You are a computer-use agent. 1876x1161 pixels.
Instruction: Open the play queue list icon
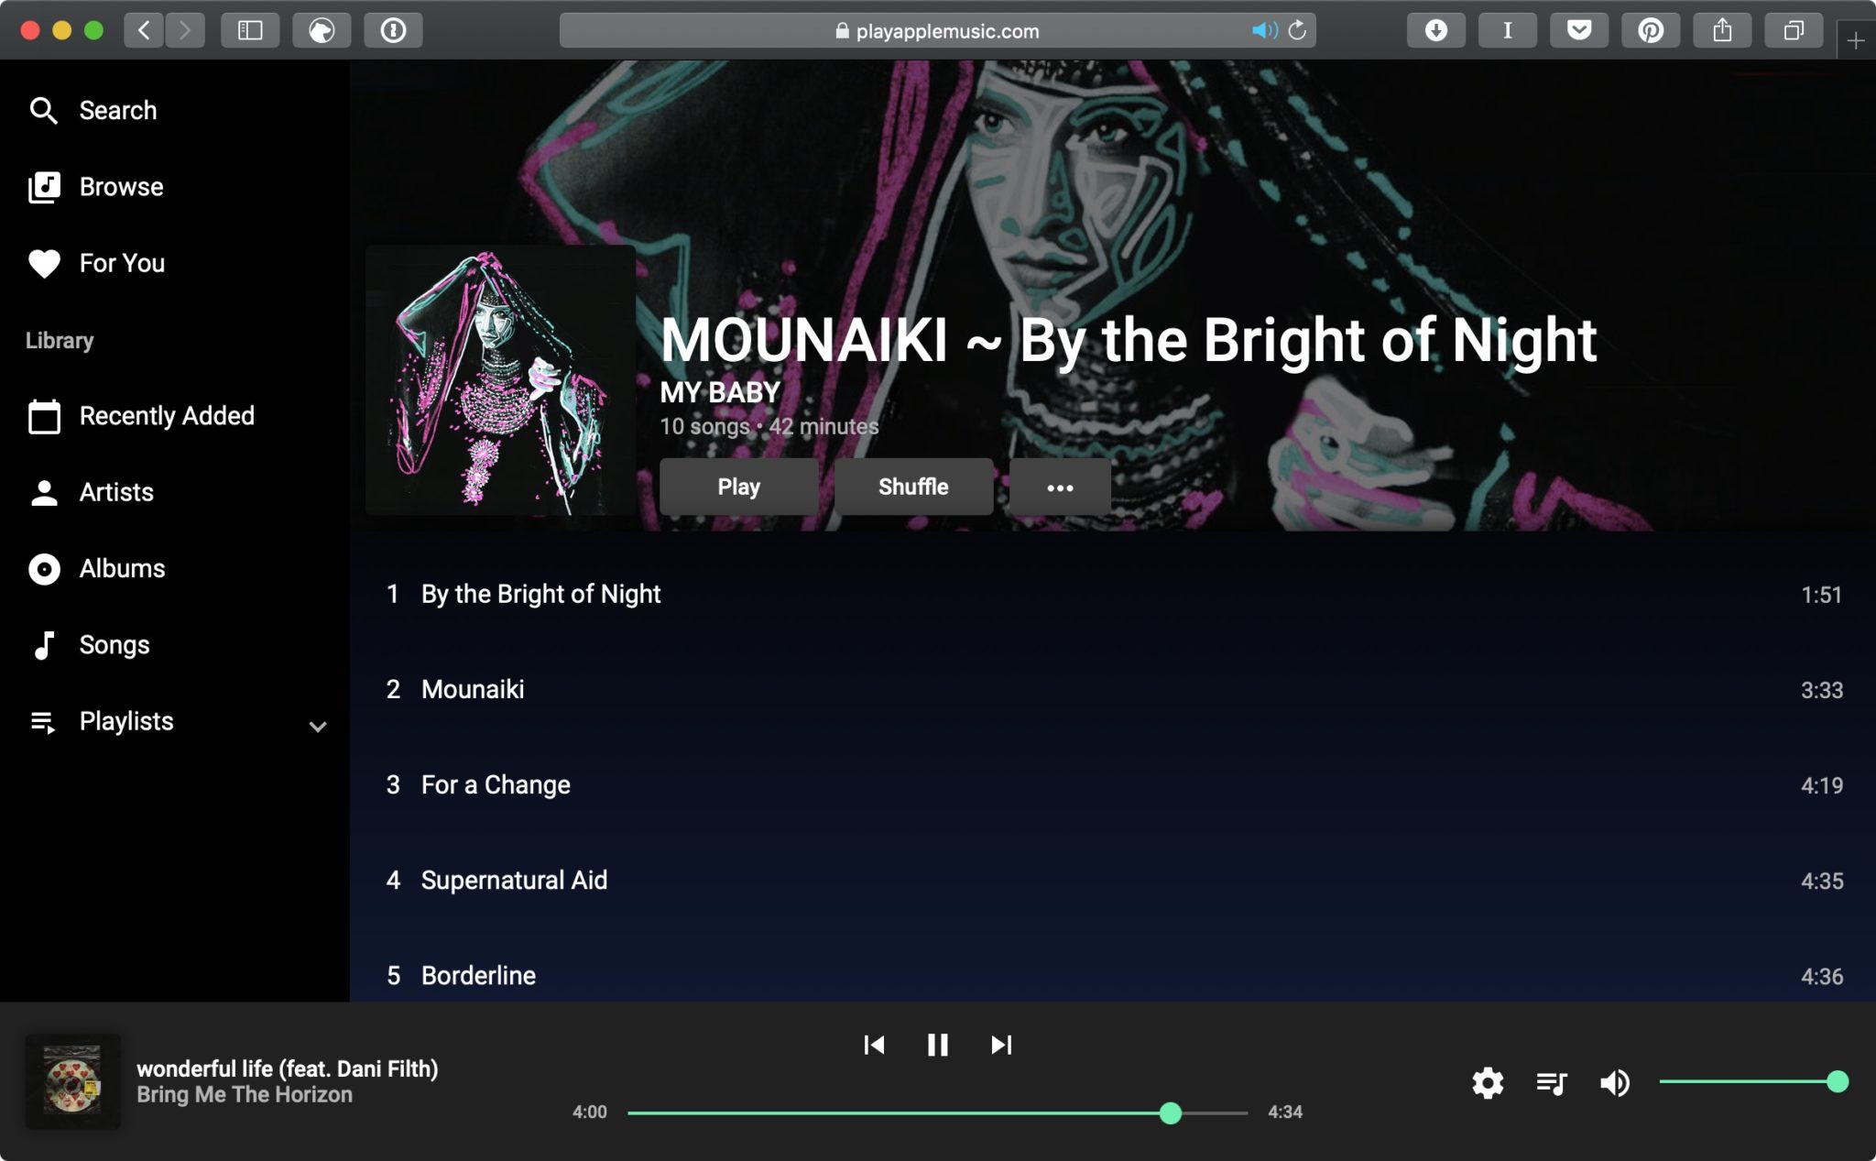1552,1083
